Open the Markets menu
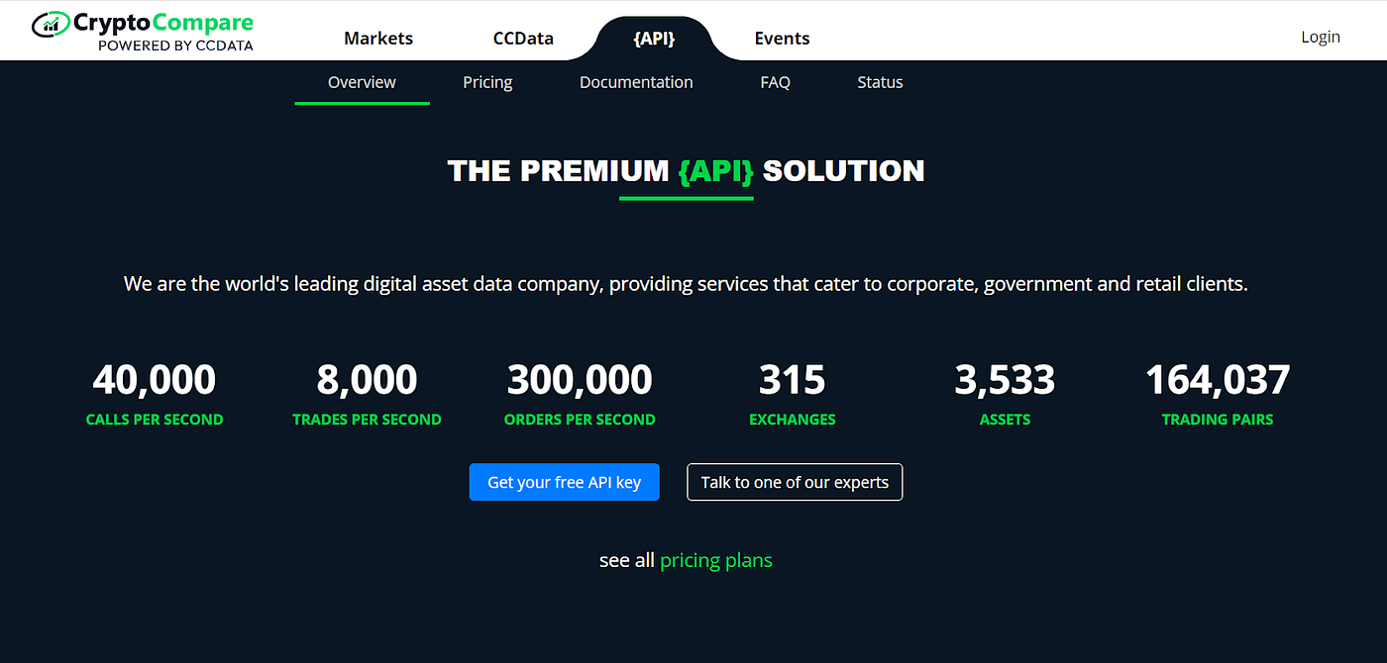Screen dimensions: 1387x663 pyautogui.click(x=377, y=38)
